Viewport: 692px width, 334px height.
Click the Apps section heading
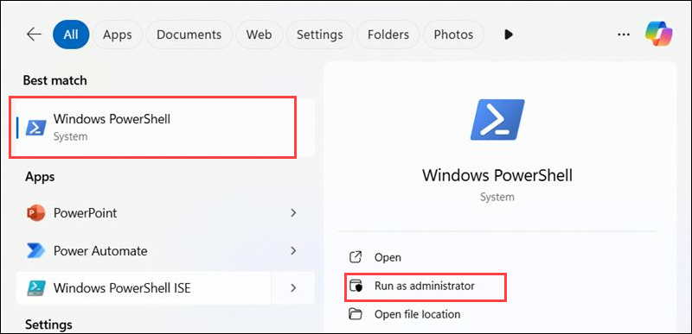pos(40,177)
